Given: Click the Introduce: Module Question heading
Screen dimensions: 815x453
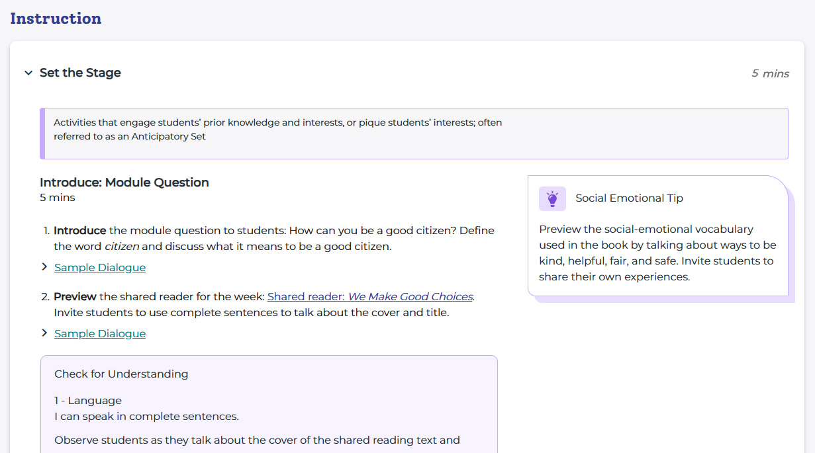Looking at the screenshot, I should (124, 183).
